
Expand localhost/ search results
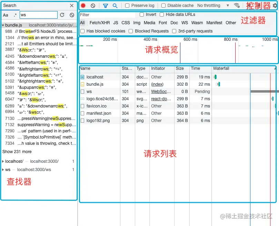3,161
